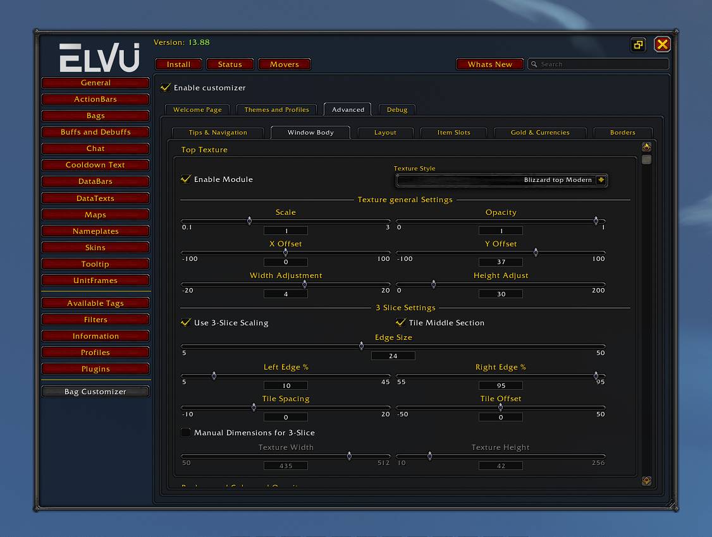The height and width of the screenshot is (537, 712).
Task: Enable Manual Dimensions for 3-Slice
Action: 186,432
